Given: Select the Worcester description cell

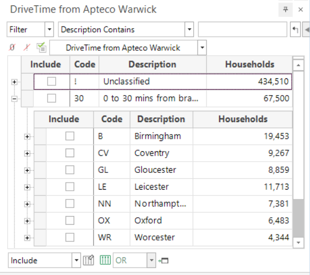Looking at the screenshot, I should pyautogui.click(x=161, y=237).
